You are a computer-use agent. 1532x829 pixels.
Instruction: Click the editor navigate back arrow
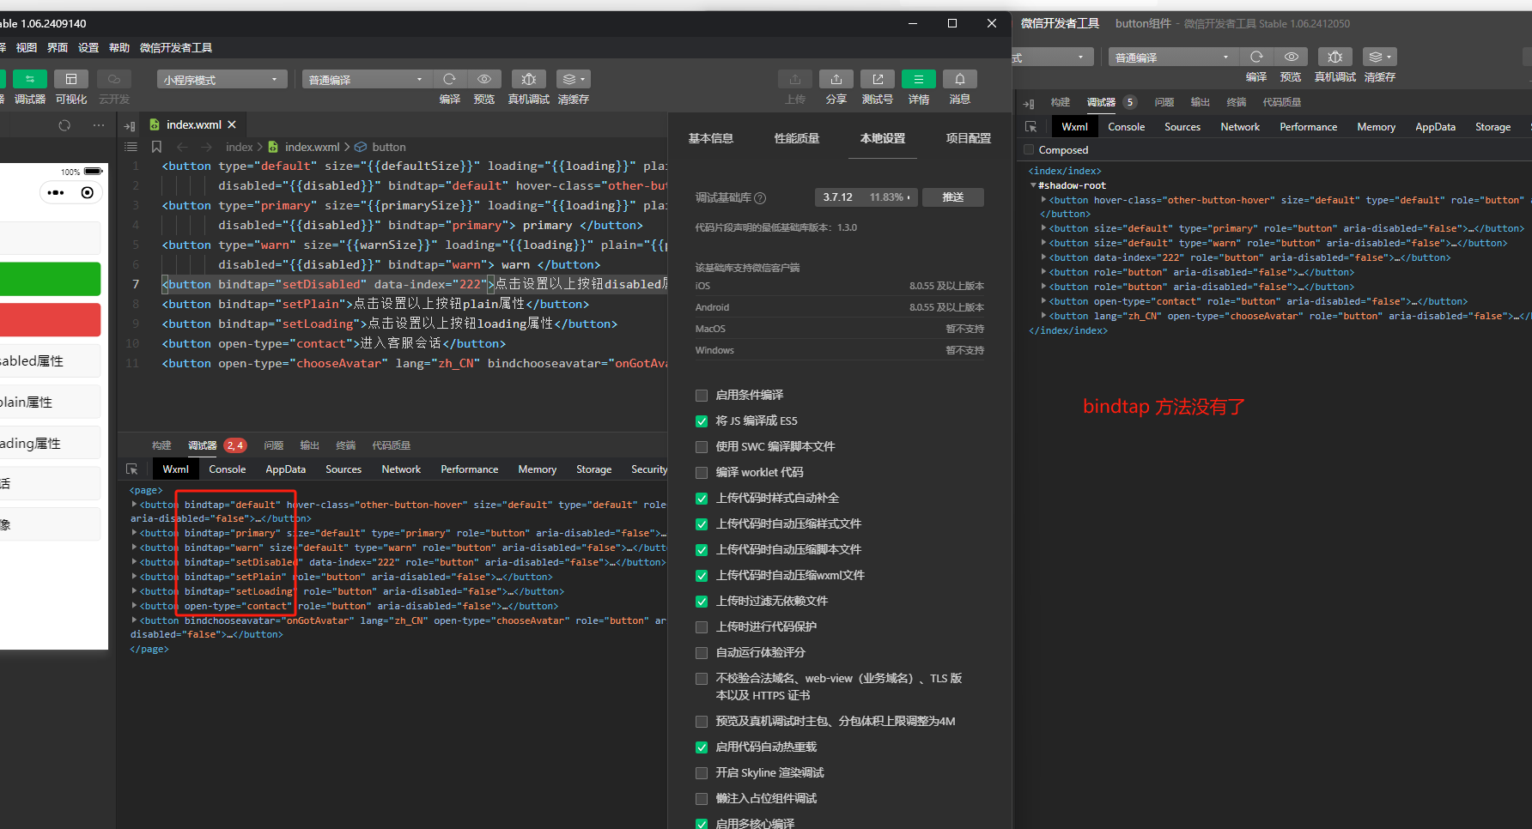click(x=182, y=147)
